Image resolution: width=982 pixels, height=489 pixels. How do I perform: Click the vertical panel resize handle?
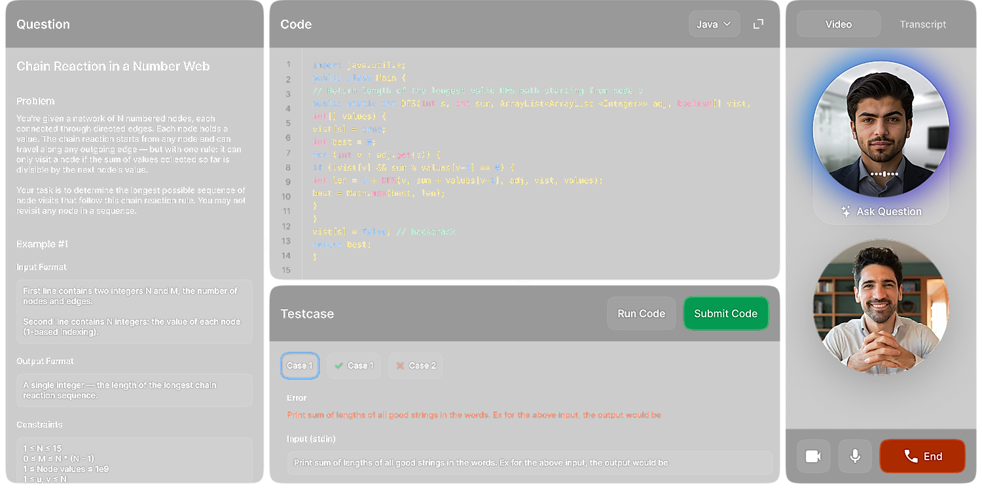[x=266, y=244]
